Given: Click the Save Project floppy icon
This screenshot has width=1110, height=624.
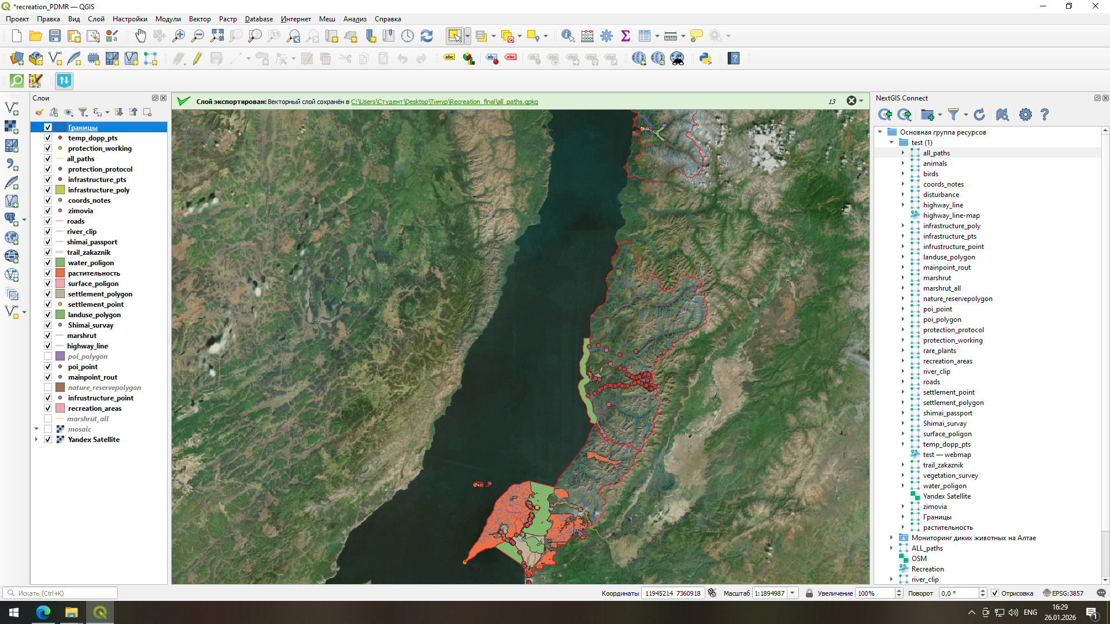Looking at the screenshot, I should [55, 36].
